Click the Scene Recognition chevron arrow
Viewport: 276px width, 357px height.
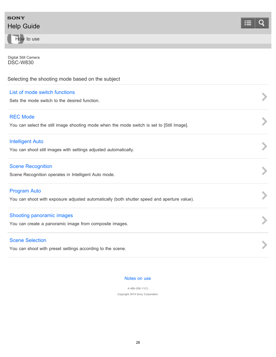tap(264, 171)
